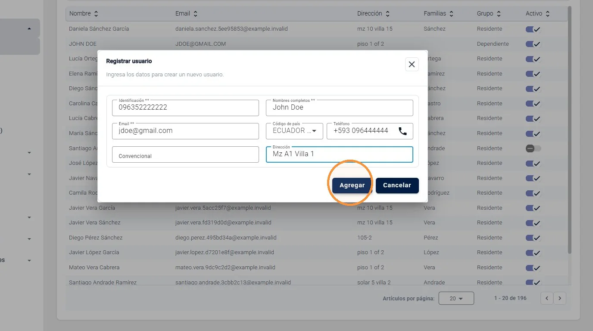Sort by Familias using its sort arrows
The image size is (593, 331).
tap(451, 14)
